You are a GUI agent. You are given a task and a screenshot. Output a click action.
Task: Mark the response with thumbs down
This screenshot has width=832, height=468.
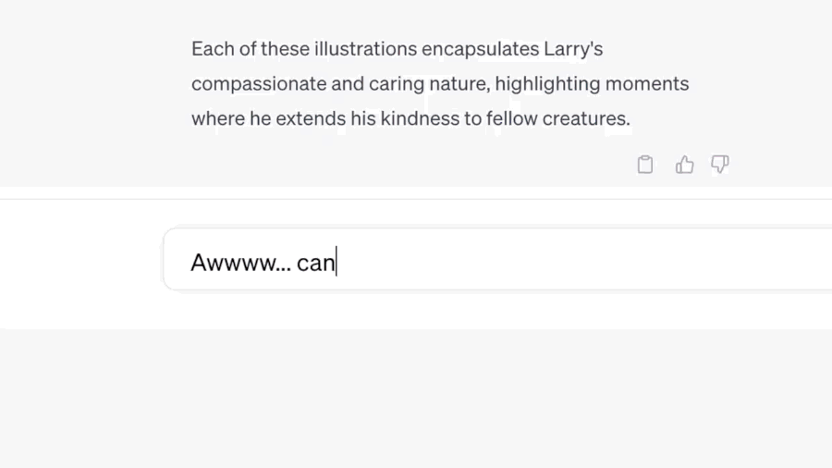pyautogui.click(x=720, y=165)
